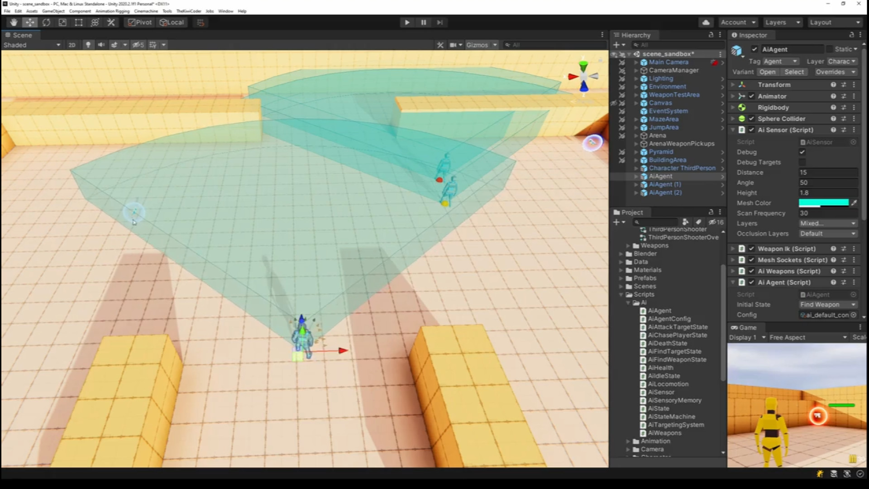
Task: Toggle scene lighting bulb icon
Action: pyautogui.click(x=88, y=45)
